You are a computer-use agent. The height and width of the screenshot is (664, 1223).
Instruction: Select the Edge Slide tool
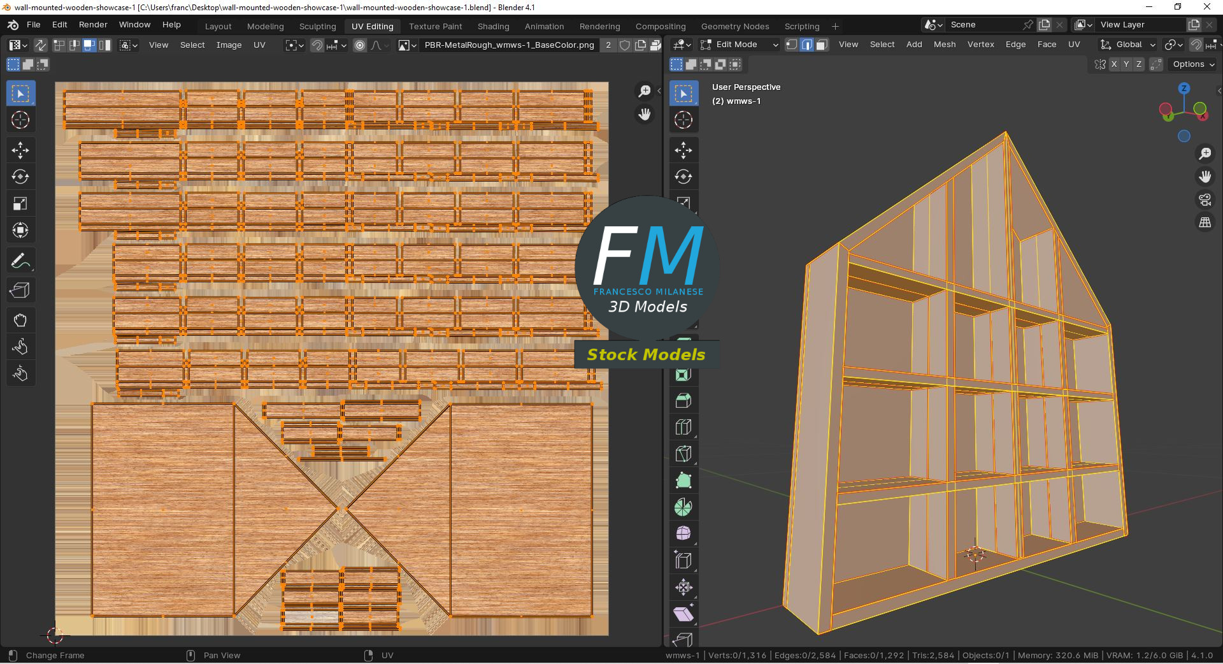tap(683, 561)
